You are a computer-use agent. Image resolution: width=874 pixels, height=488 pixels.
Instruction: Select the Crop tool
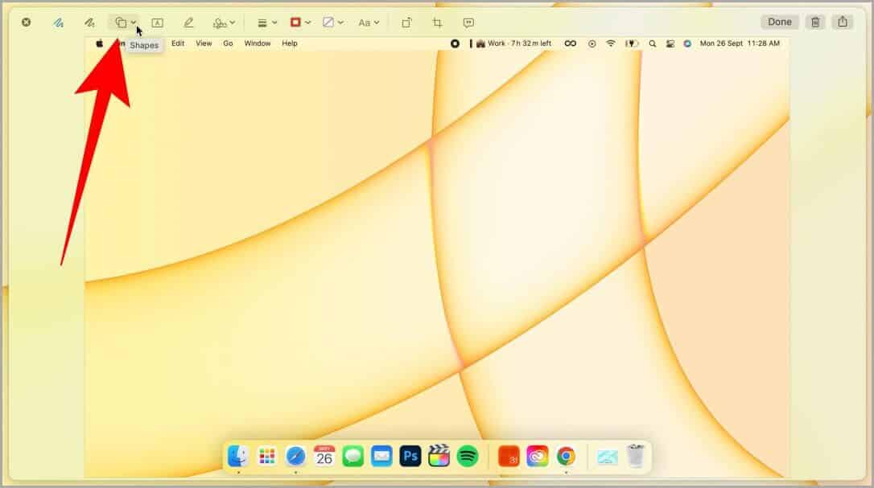click(x=438, y=23)
